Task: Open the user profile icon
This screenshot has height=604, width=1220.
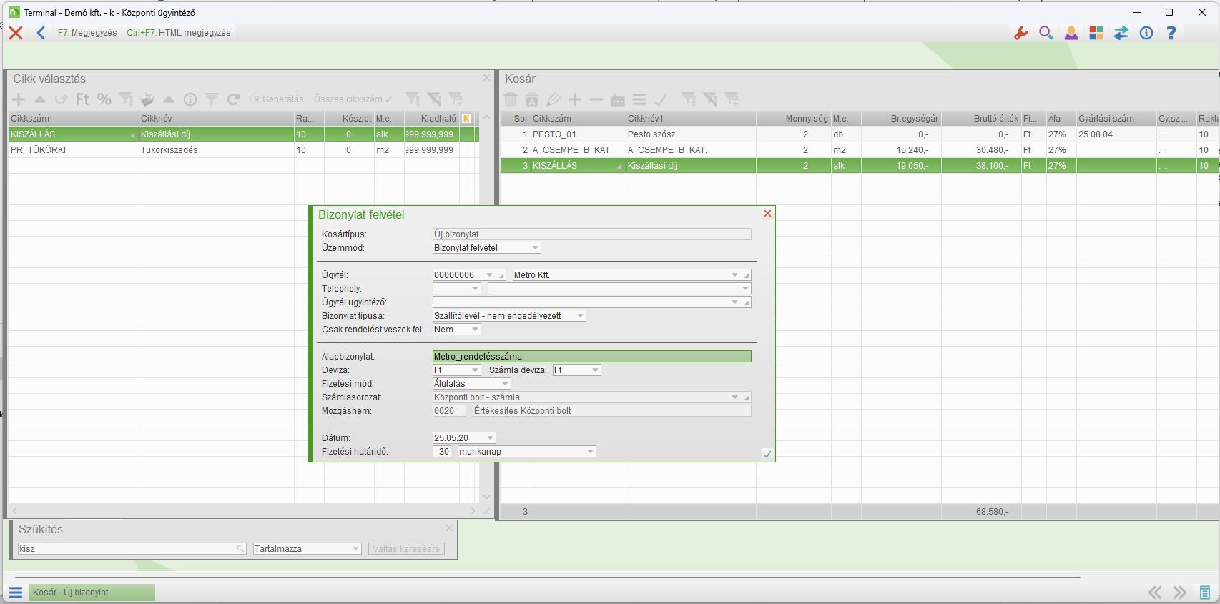Action: coord(1071,33)
